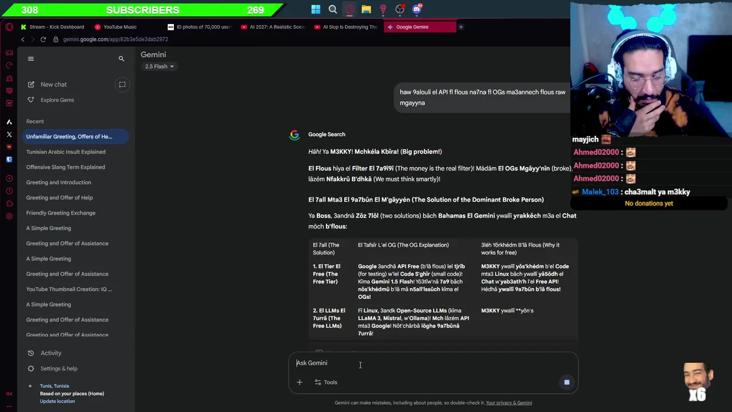
Task: Click the Ask Gemini input field
Action: click(432, 363)
